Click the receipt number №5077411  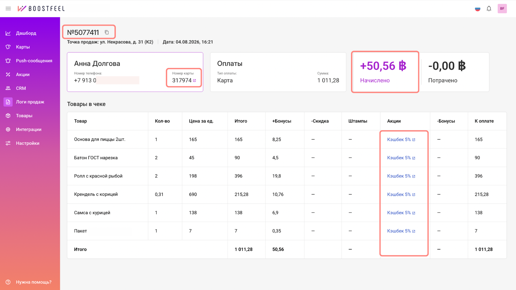point(83,32)
